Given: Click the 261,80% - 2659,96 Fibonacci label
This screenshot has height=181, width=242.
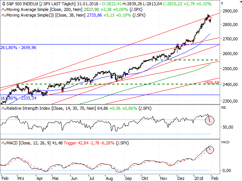Looking at the screenshot, I should click(19, 48).
